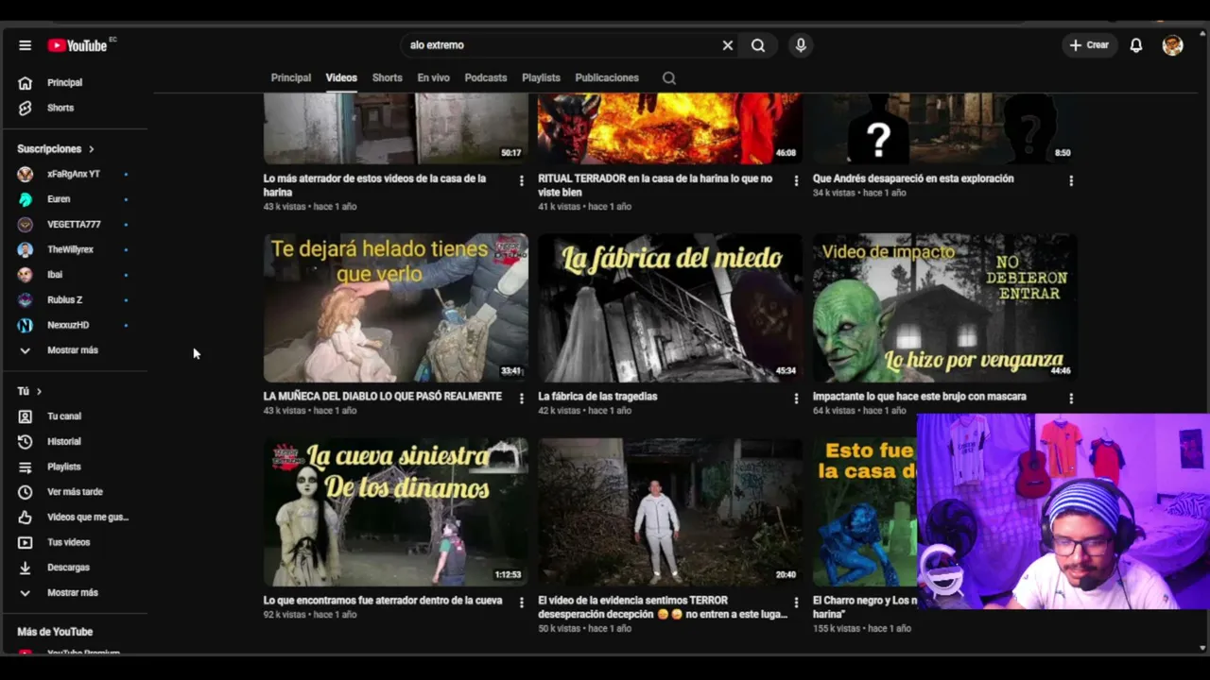Open the video title 'Lo más aterrador de estos videos'
Viewport: 1210px width, 680px height.
click(375, 185)
